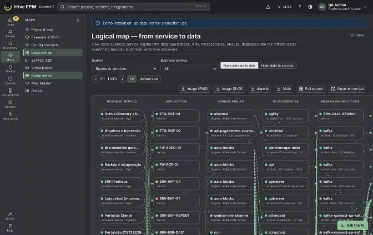
Task: Click the Fit zoom button
Action: 132,79
